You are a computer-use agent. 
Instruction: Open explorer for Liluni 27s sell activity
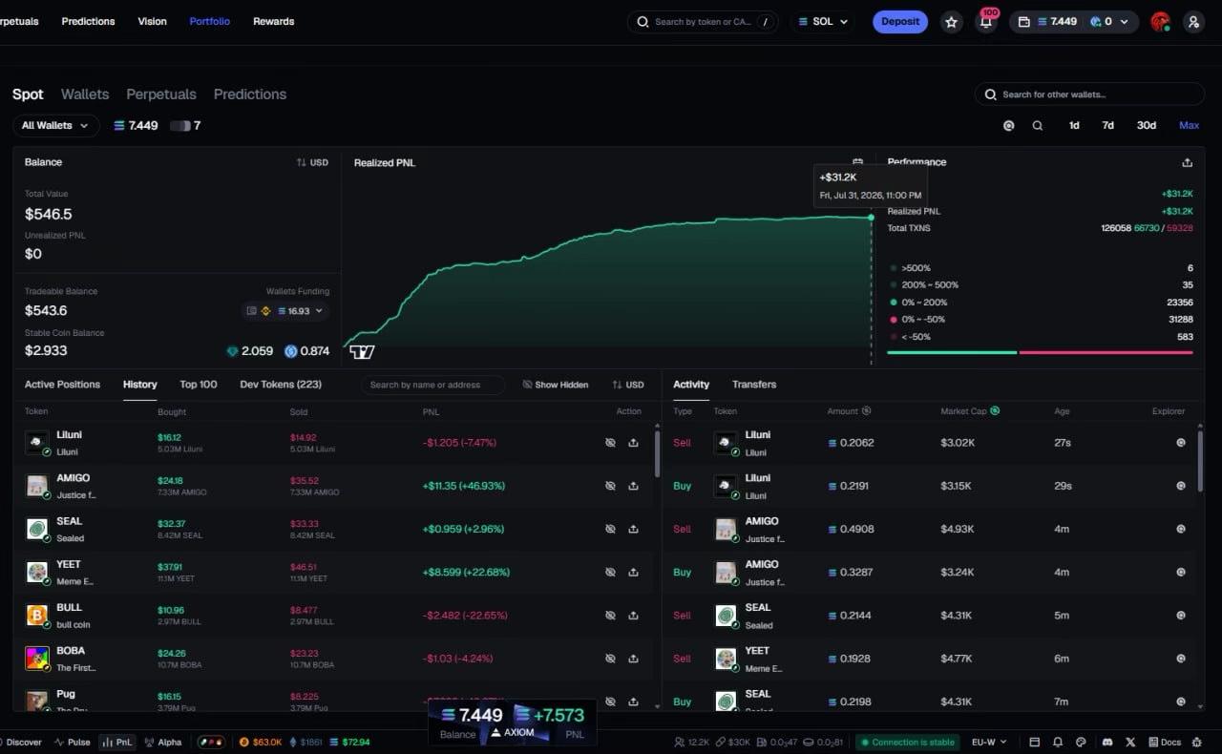point(1180,443)
